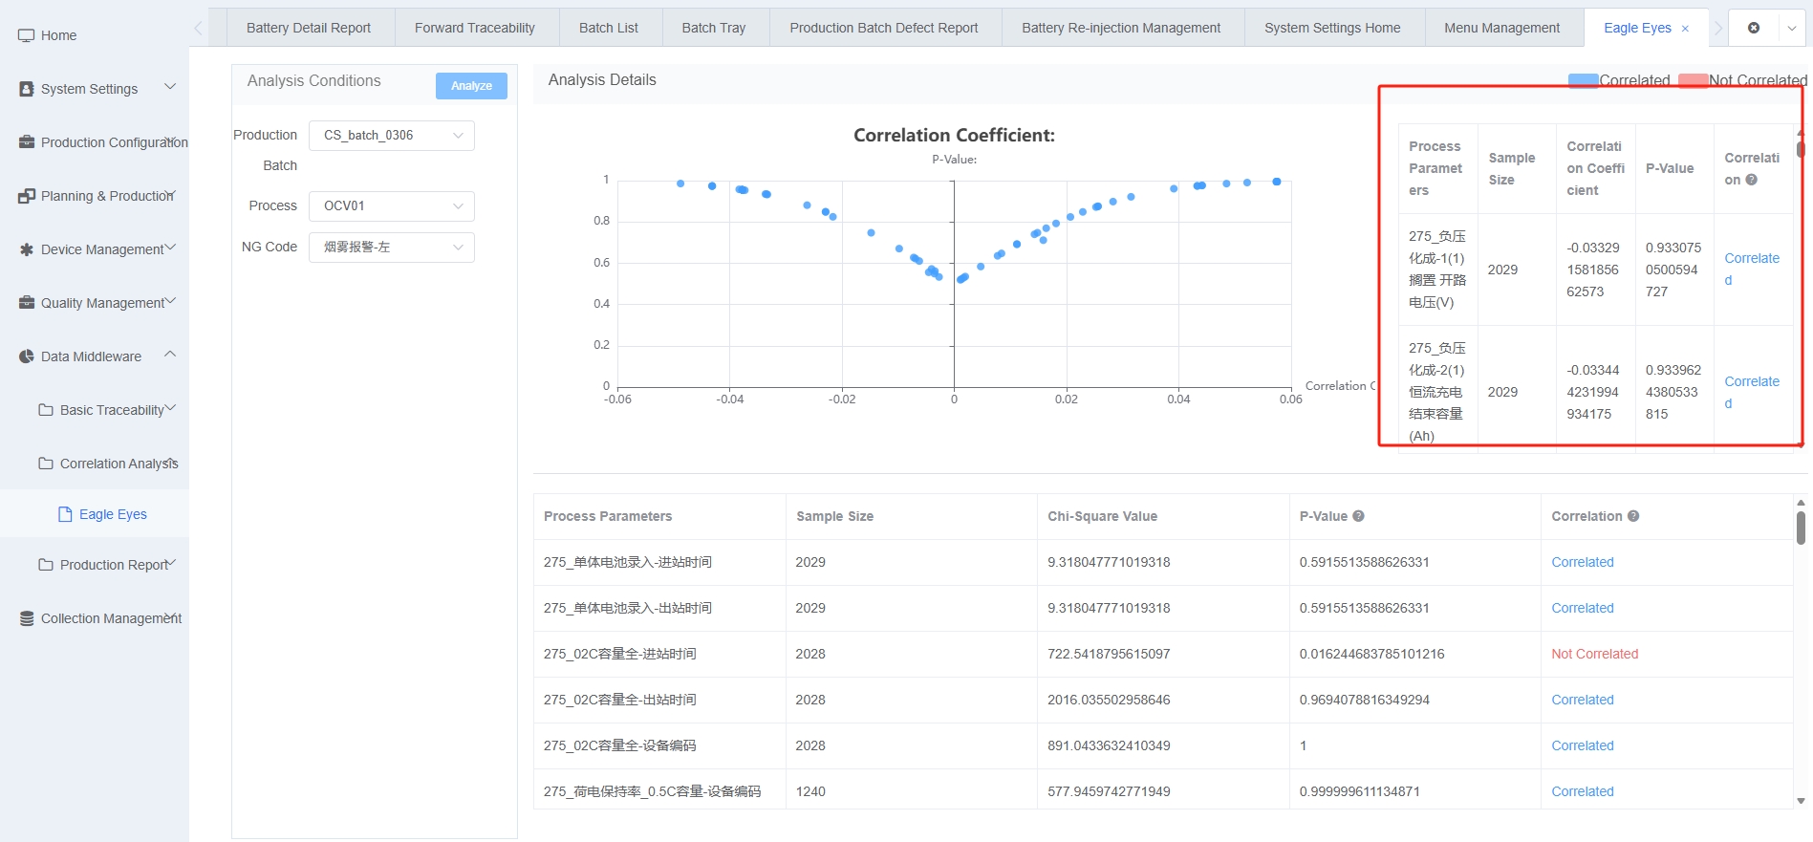
Task: Click the Correlation Coefficient chart title
Action: (954, 136)
